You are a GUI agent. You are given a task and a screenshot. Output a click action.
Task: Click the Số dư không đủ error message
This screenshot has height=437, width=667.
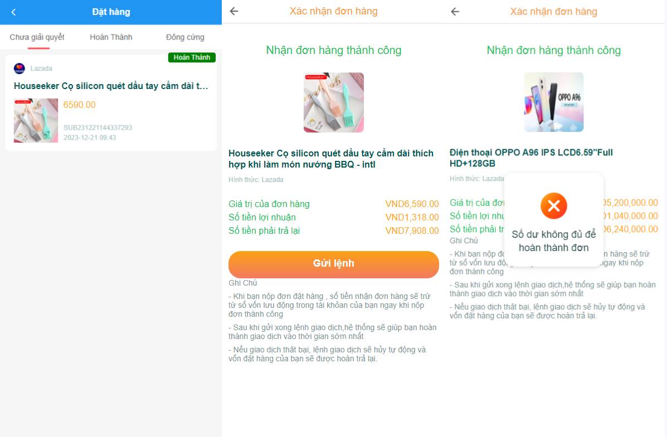coord(553,241)
